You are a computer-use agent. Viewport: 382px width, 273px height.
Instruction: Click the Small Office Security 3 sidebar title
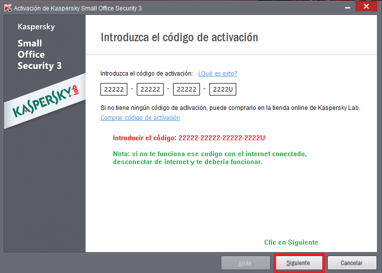point(40,55)
